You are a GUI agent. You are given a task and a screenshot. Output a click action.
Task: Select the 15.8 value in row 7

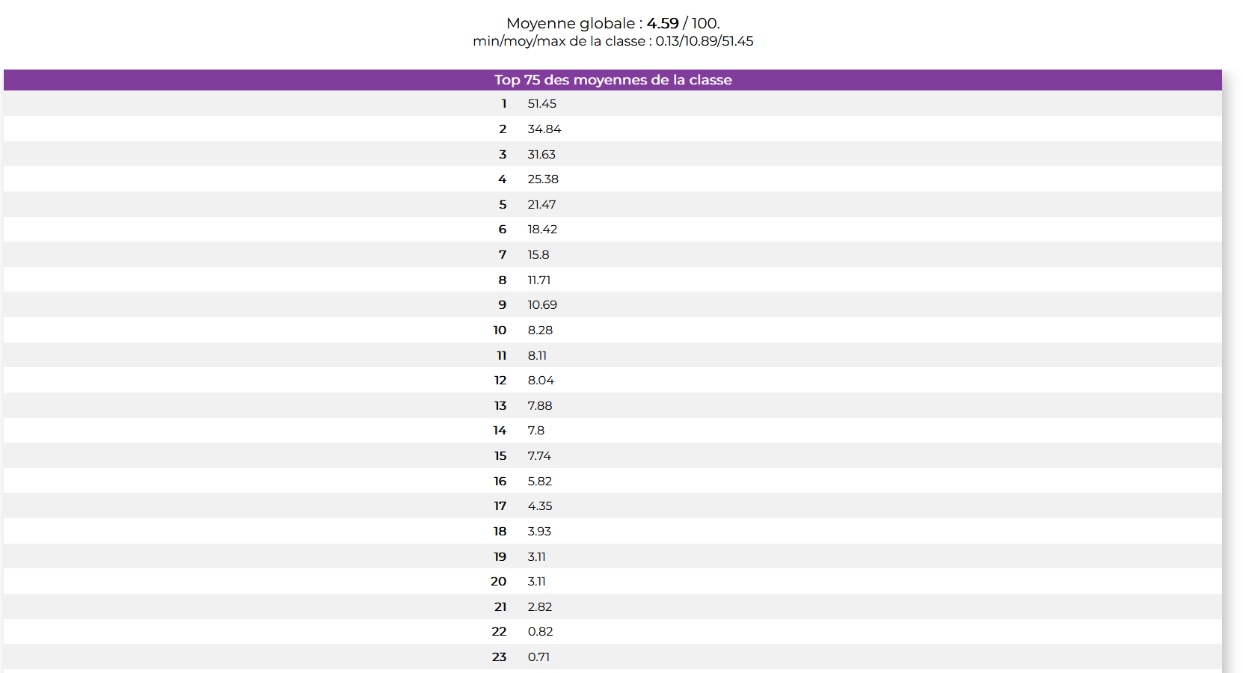538,255
